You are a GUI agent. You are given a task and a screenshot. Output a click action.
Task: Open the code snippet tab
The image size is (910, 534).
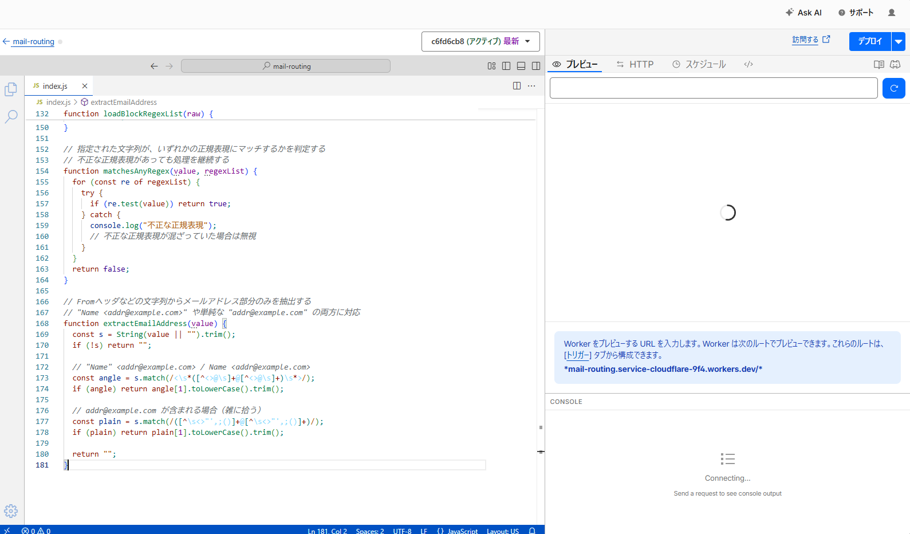749,64
